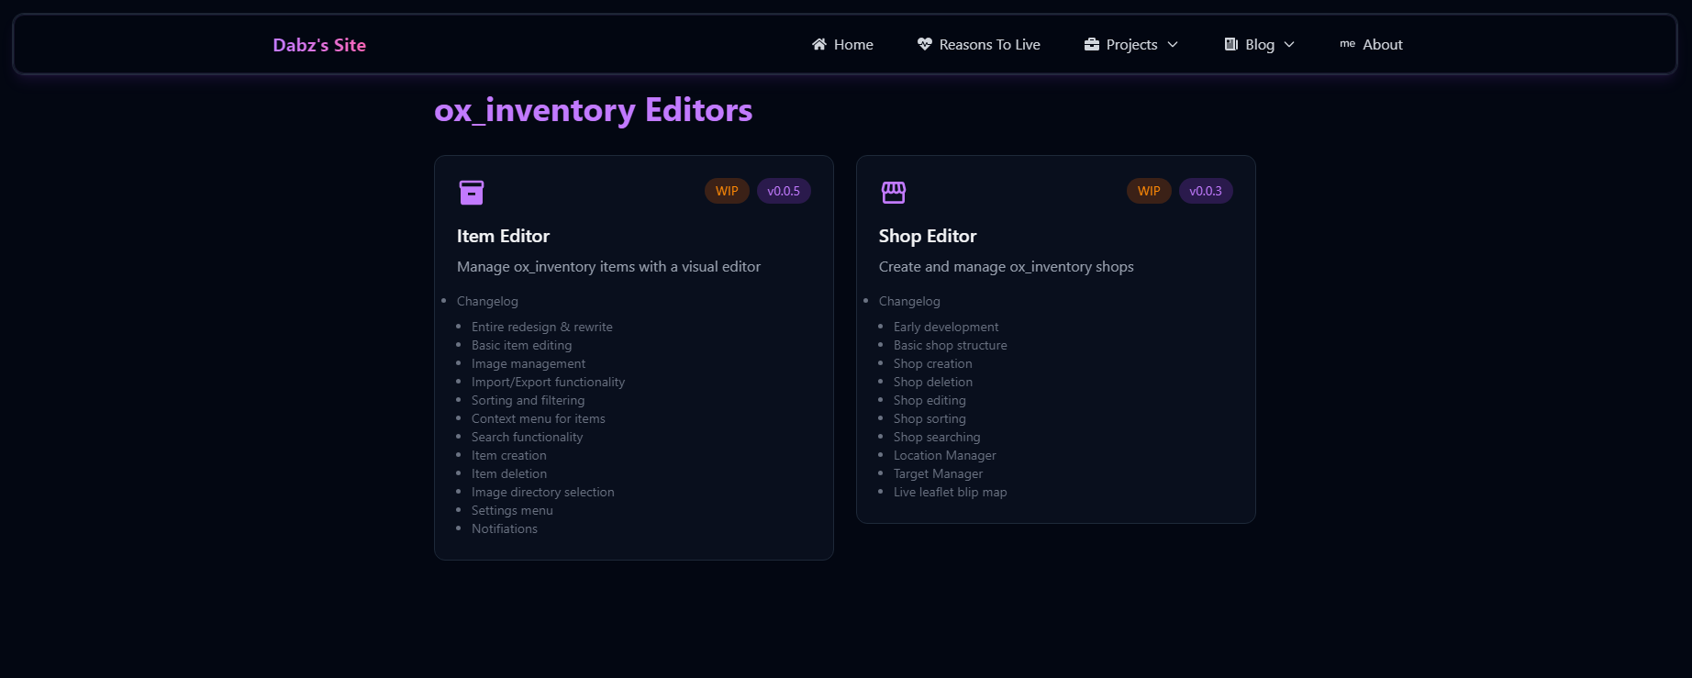The height and width of the screenshot is (678, 1692).
Task: Click the storefront icon on Shop Editor card
Action: click(x=894, y=192)
